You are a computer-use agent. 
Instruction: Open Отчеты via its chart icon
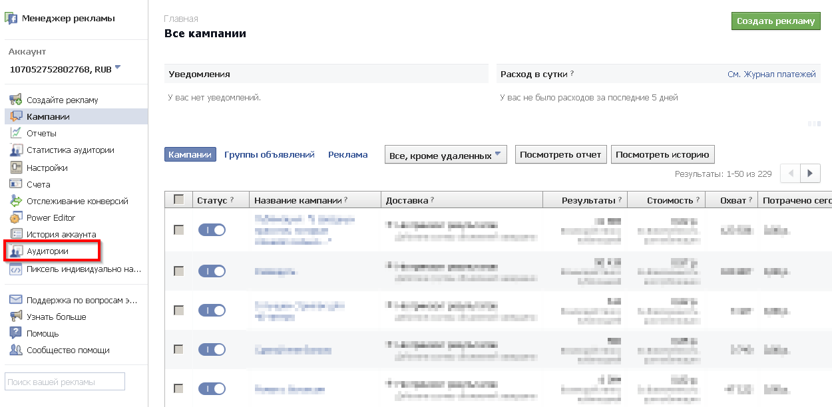pyautogui.click(x=16, y=133)
